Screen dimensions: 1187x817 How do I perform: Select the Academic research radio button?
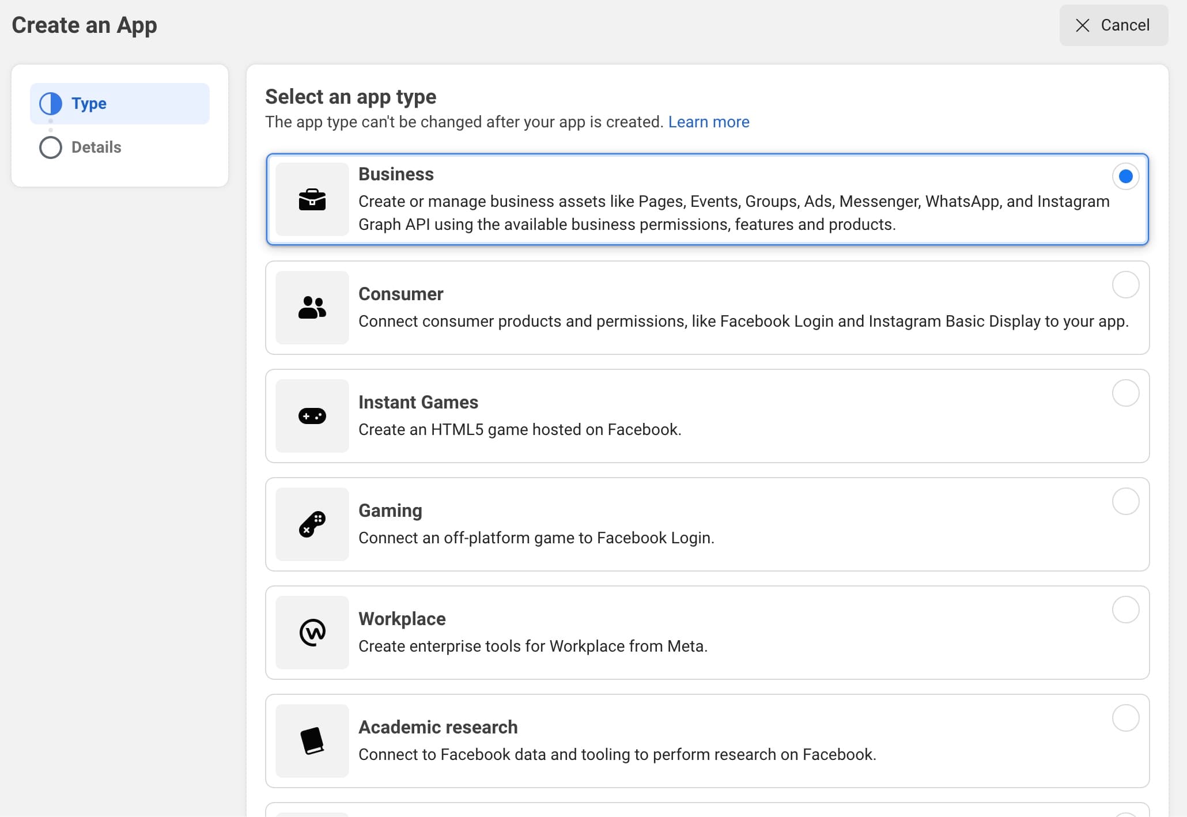pos(1125,718)
